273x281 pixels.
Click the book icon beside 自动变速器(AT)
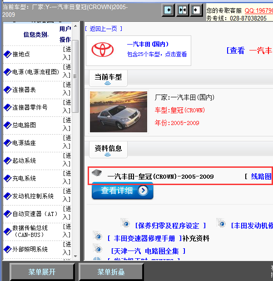pyautogui.click(x=8, y=214)
